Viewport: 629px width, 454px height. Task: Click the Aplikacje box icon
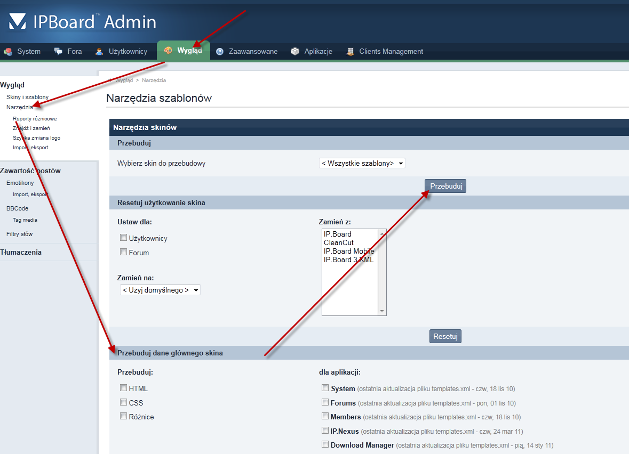(x=295, y=52)
